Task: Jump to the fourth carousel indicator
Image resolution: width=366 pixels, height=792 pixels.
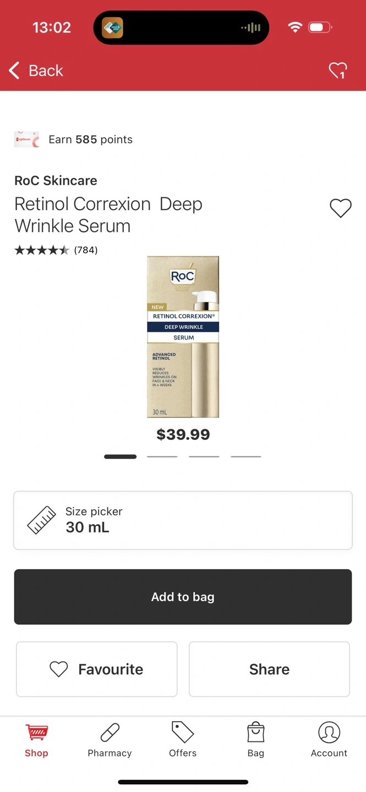Action: tap(246, 457)
